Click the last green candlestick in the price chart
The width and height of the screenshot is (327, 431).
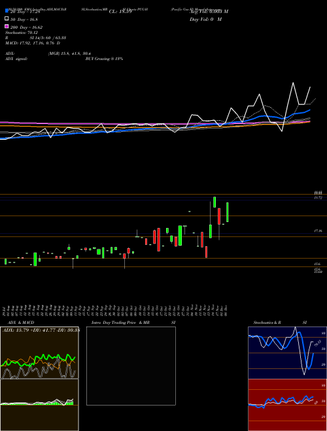click(x=228, y=212)
